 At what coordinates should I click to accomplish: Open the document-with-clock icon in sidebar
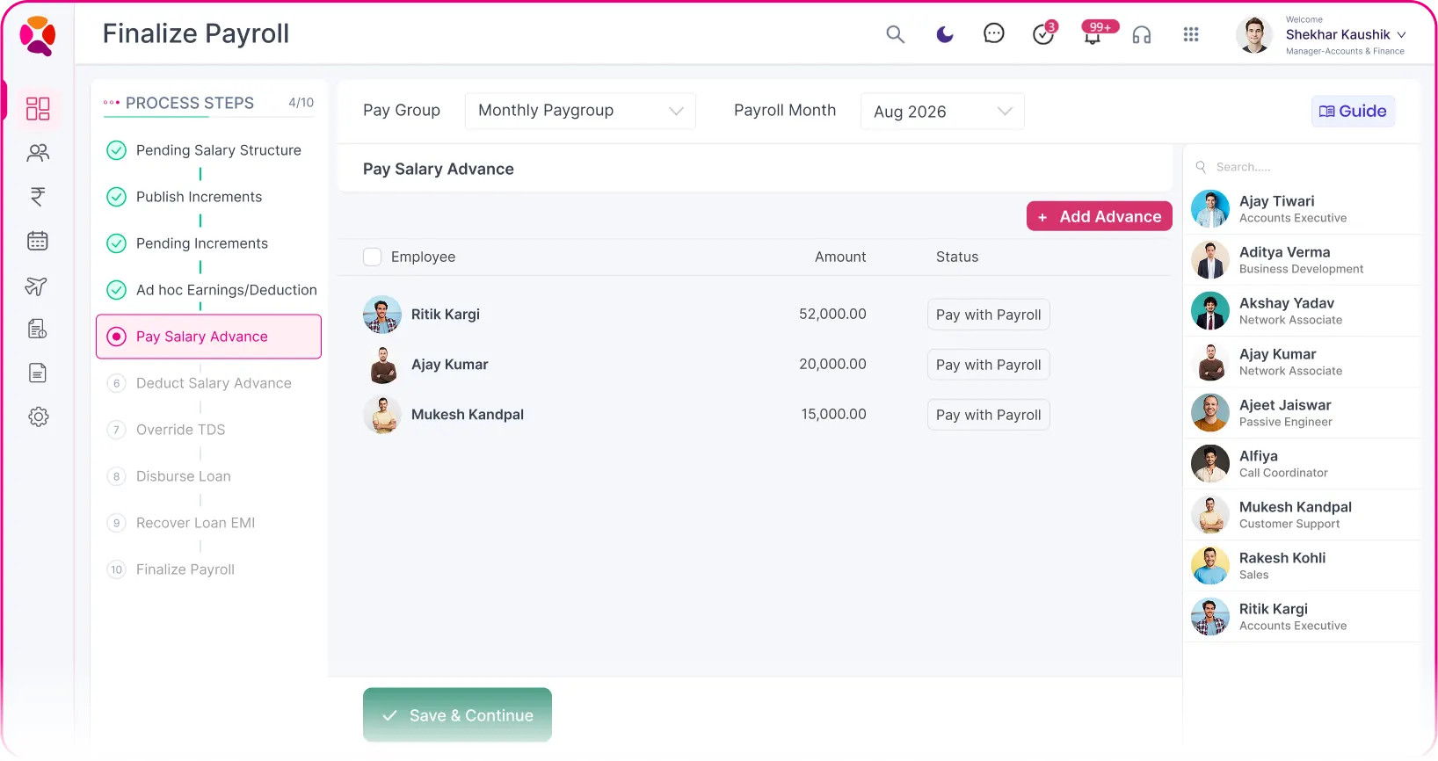coord(38,329)
